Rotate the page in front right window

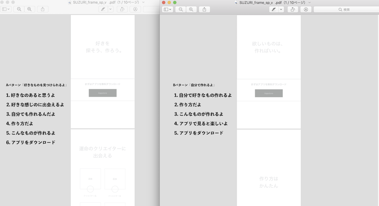point(293,9)
